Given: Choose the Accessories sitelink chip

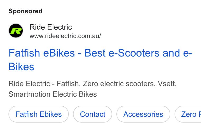Looking at the screenshot, I should [143, 114].
